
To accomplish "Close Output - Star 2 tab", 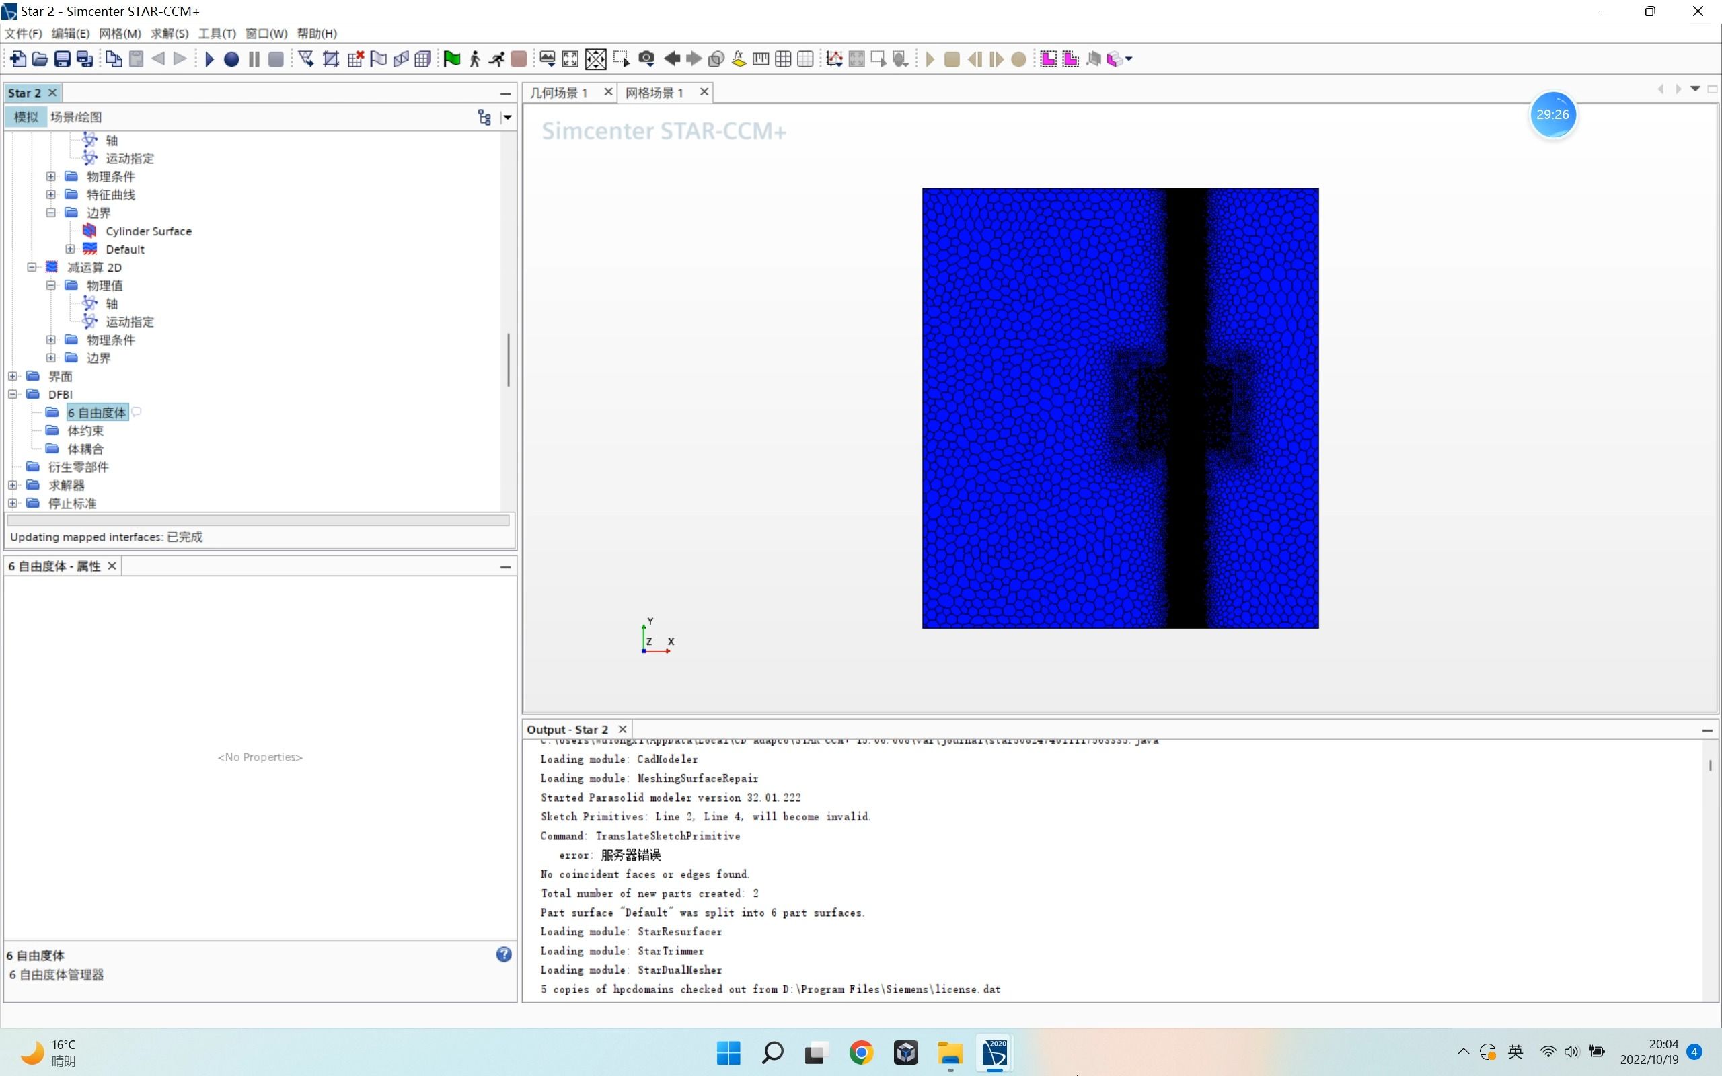I will (x=623, y=730).
